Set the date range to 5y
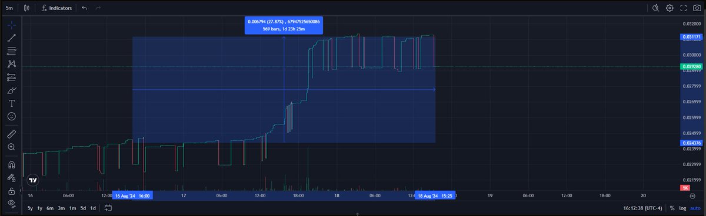The height and width of the screenshot is (216, 706). pyautogui.click(x=31, y=208)
